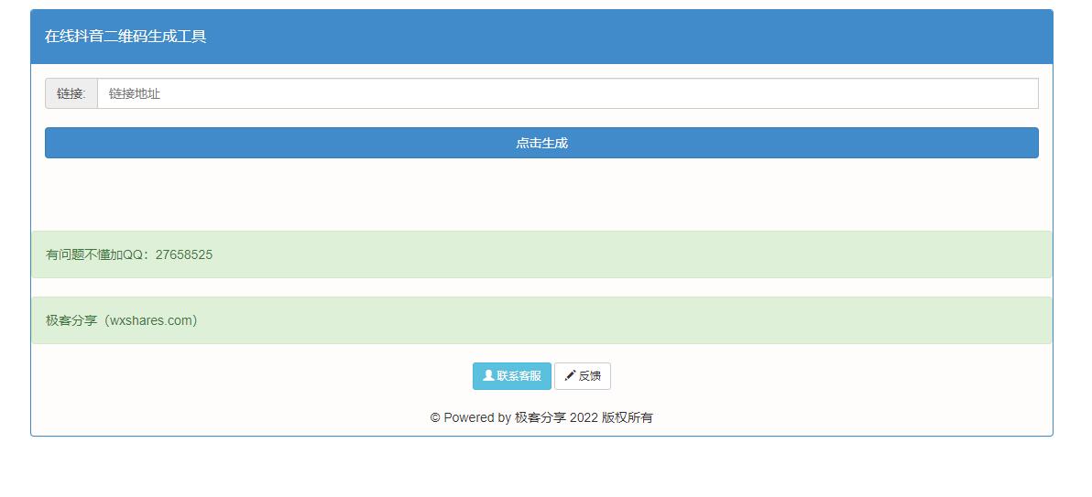Click the 点击生成 generate button
Viewport: 1092px width, 497px height.
(541, 143)
